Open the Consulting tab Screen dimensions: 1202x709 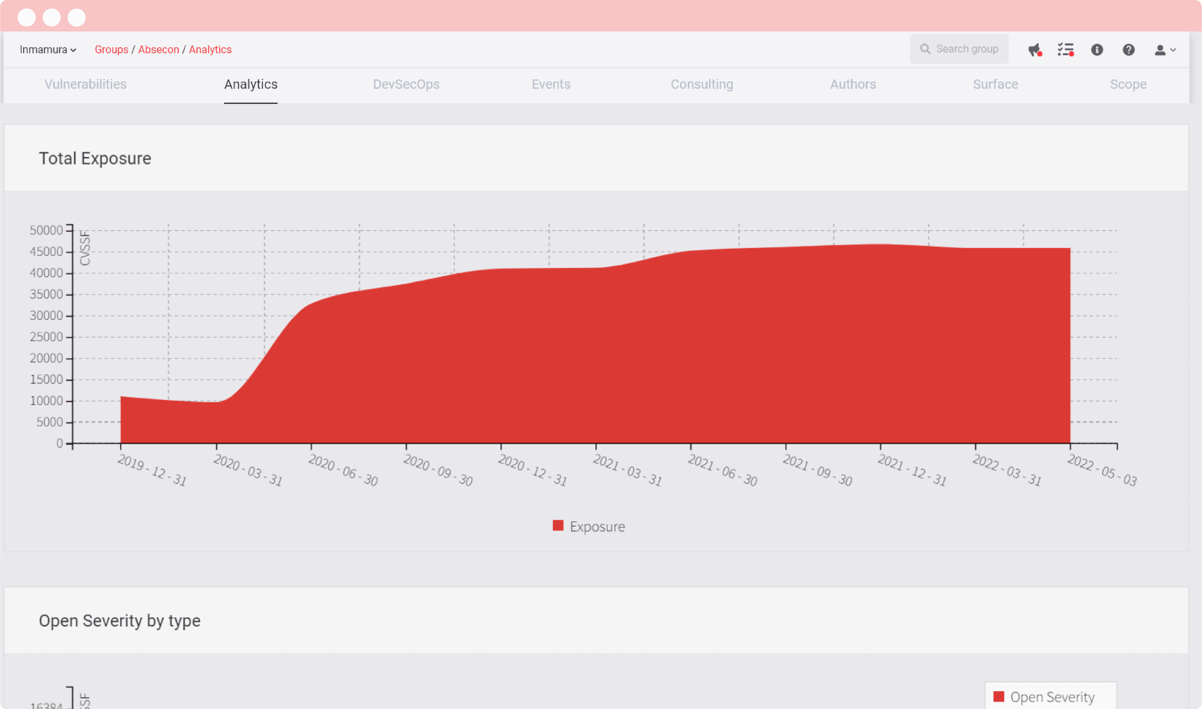[x=701, y=84]
